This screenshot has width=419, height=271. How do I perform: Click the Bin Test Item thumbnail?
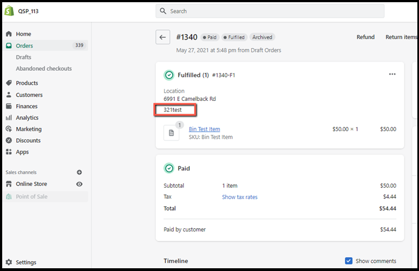coord(171,133)
